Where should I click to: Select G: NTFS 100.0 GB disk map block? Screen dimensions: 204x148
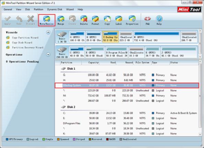click(77, 37)
